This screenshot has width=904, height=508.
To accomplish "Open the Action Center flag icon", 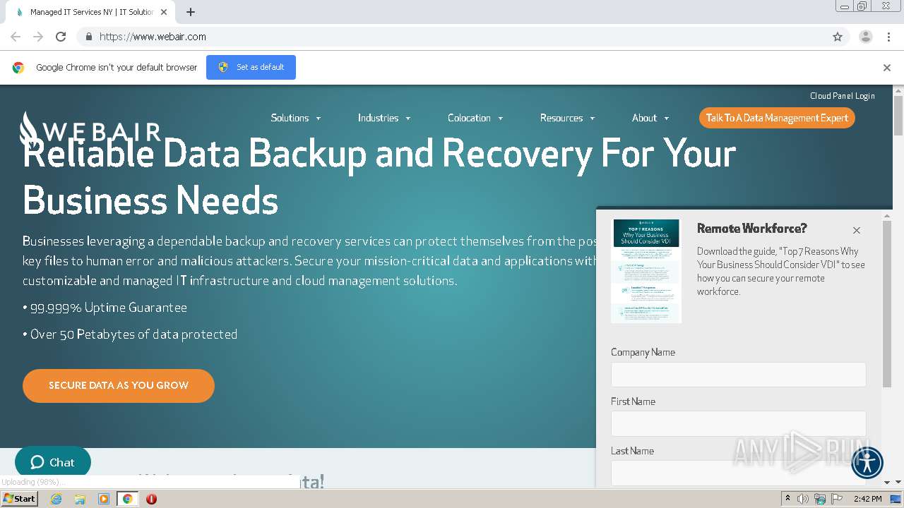I will pyautogui.click(x=837, y=499).
